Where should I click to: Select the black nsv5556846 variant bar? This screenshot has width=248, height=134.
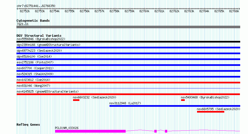tap(128, 42)
